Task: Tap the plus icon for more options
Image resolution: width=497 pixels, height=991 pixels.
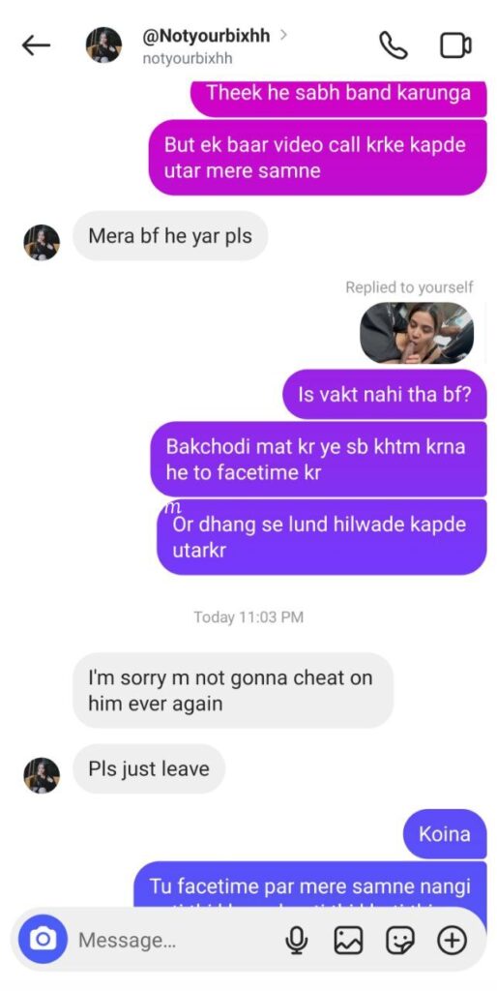Action: [x=452, y=941]
